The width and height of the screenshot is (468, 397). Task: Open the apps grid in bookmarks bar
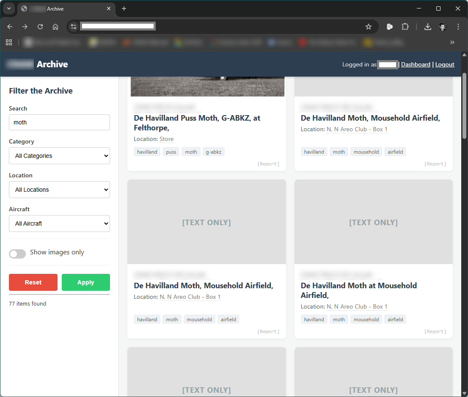coord(9,42)
